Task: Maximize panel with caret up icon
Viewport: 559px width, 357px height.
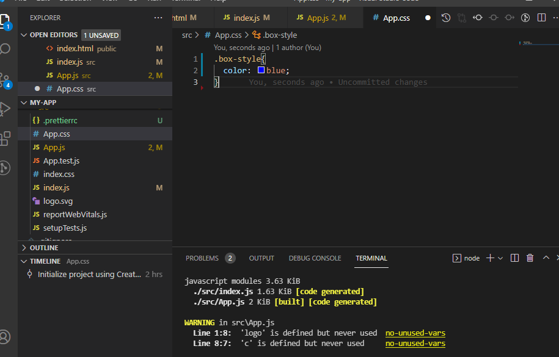Action: 546,258
